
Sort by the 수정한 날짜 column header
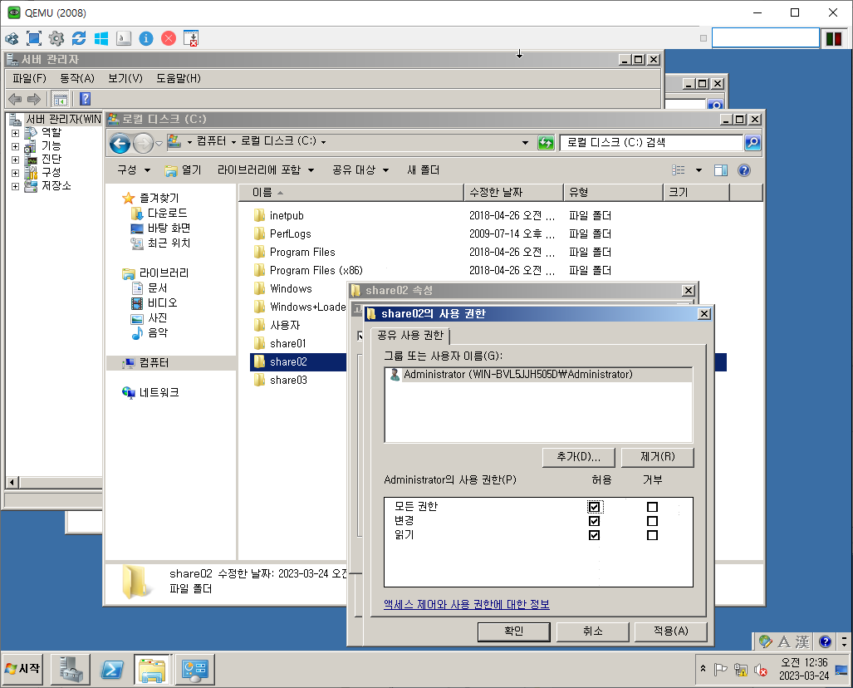(x=513, y=192)
